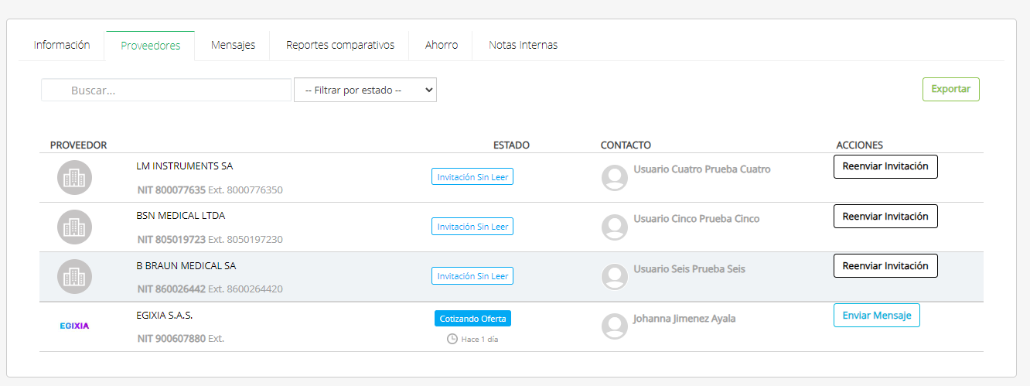The image size is (1030, 386).
Task: Go to Reportes comparativos tab
Action: coord(340,45)
